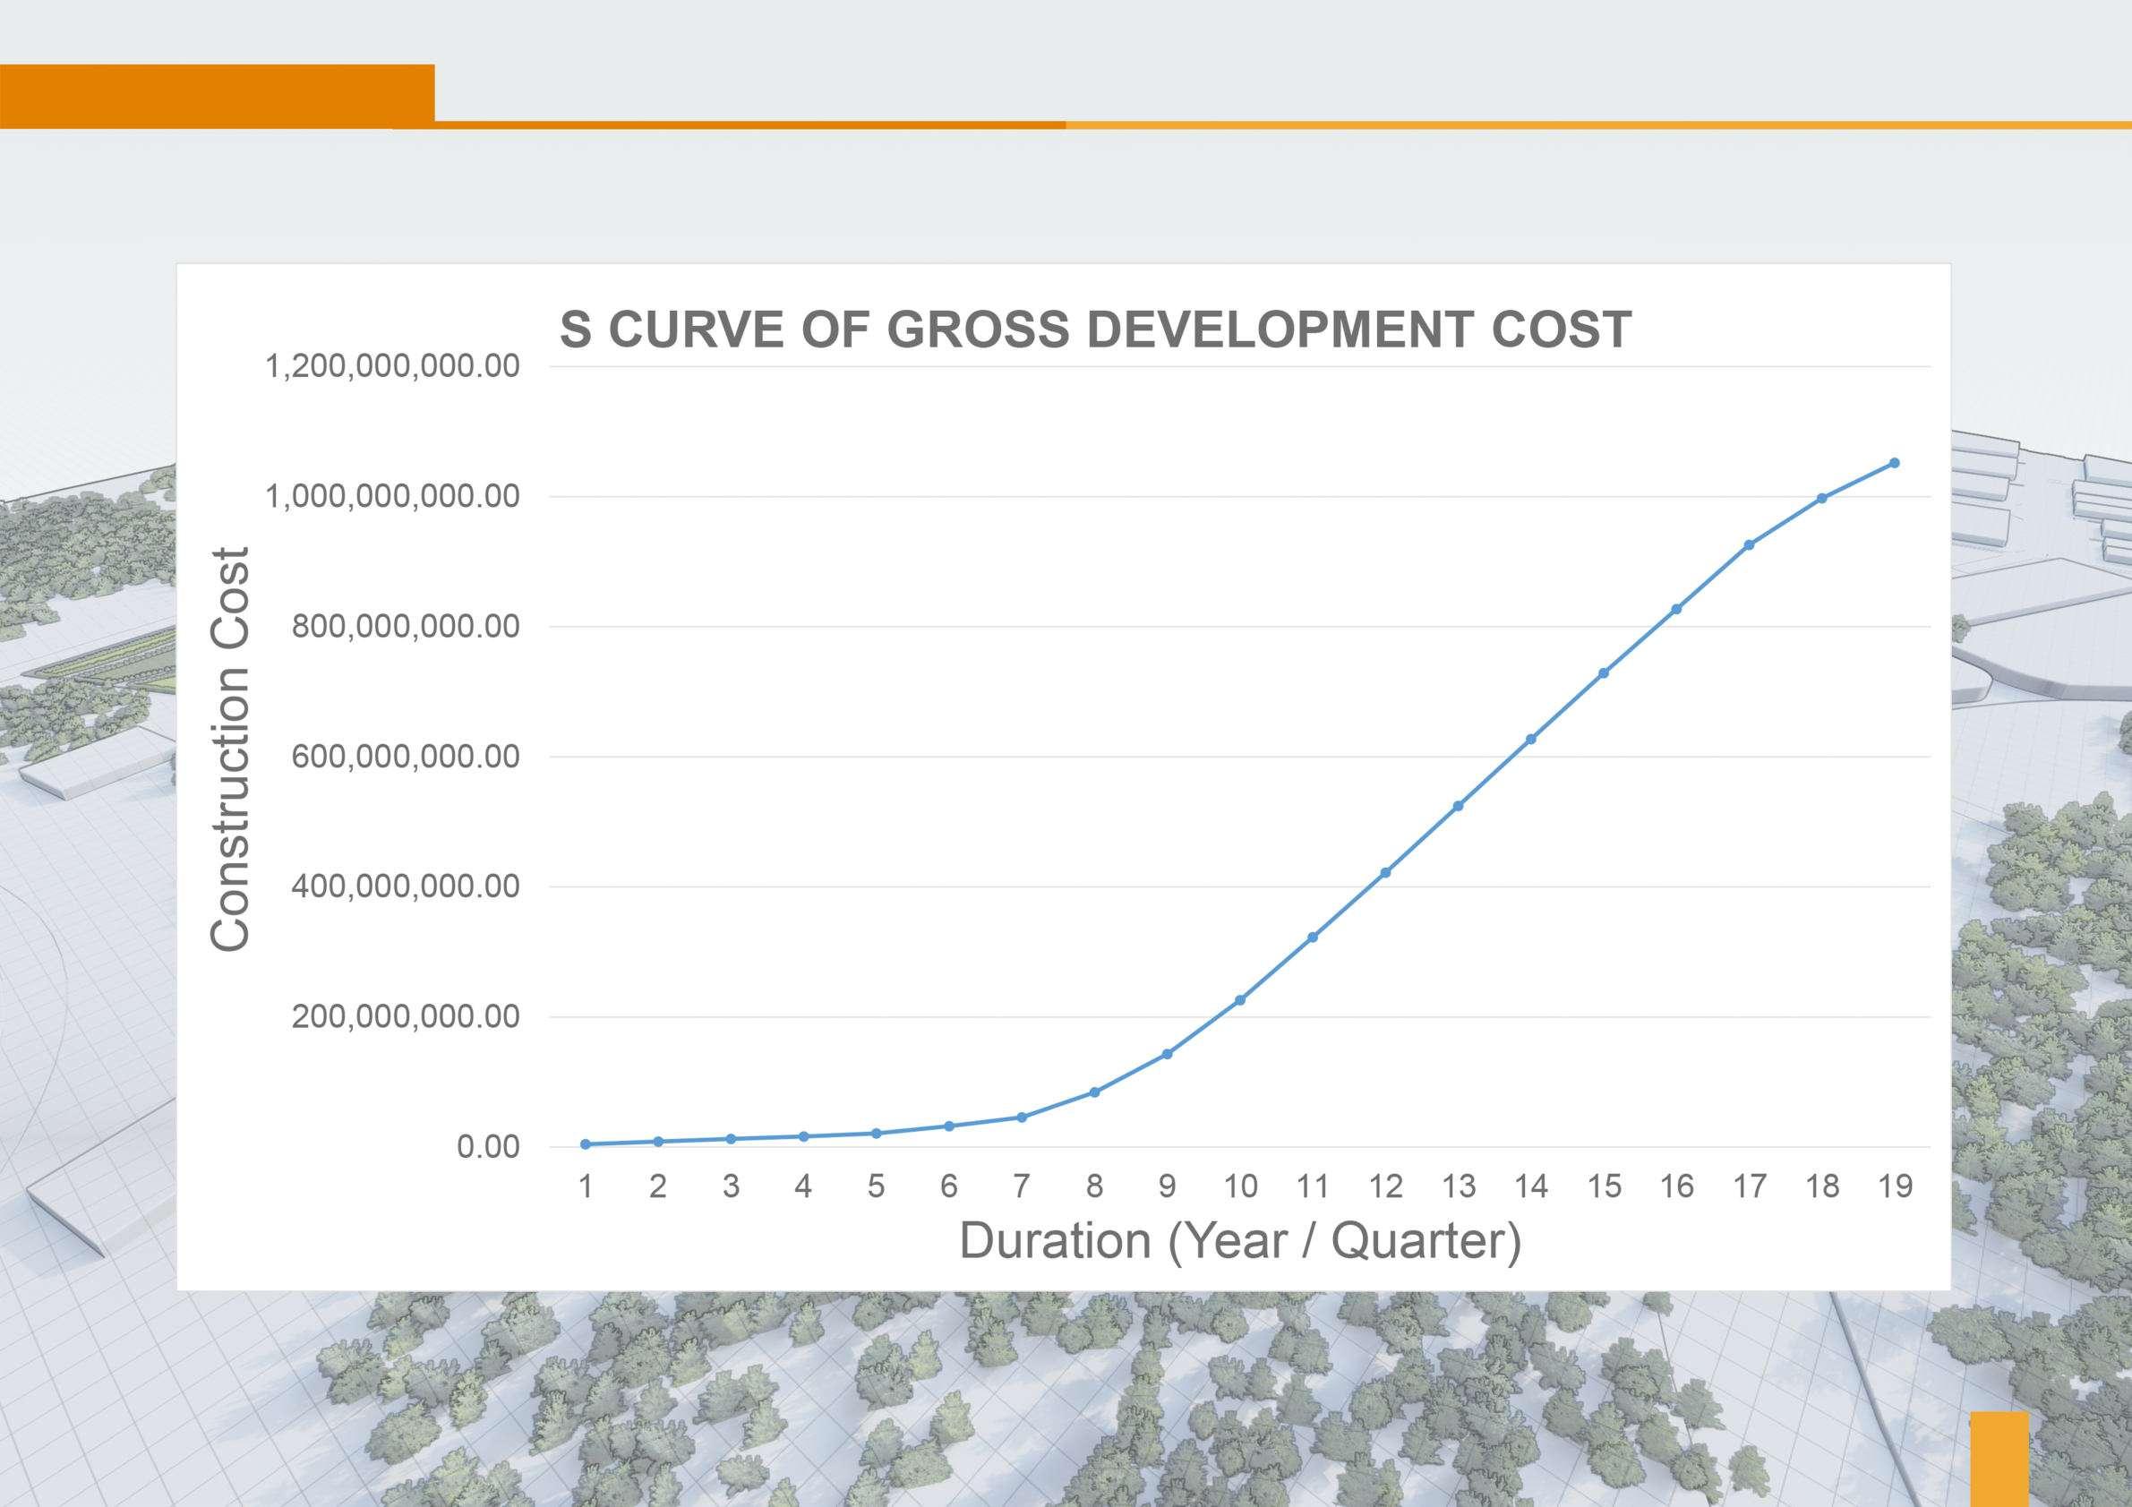The height and width of the screenshot is (1507, 2132).
Task: Click the chart title S CURVE OF GROSS DEVELOPMENT COST
Action: coord(1095,329)
